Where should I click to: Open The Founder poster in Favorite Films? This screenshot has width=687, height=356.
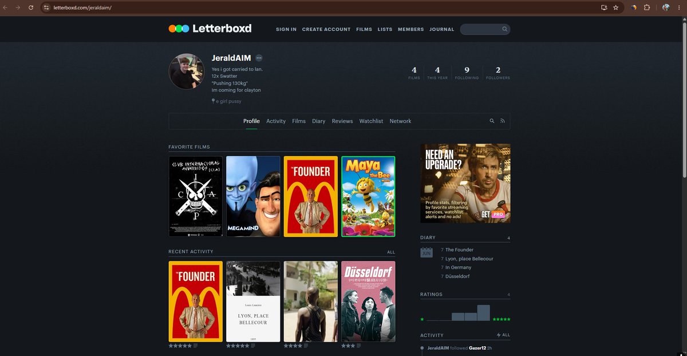point(311,196)
